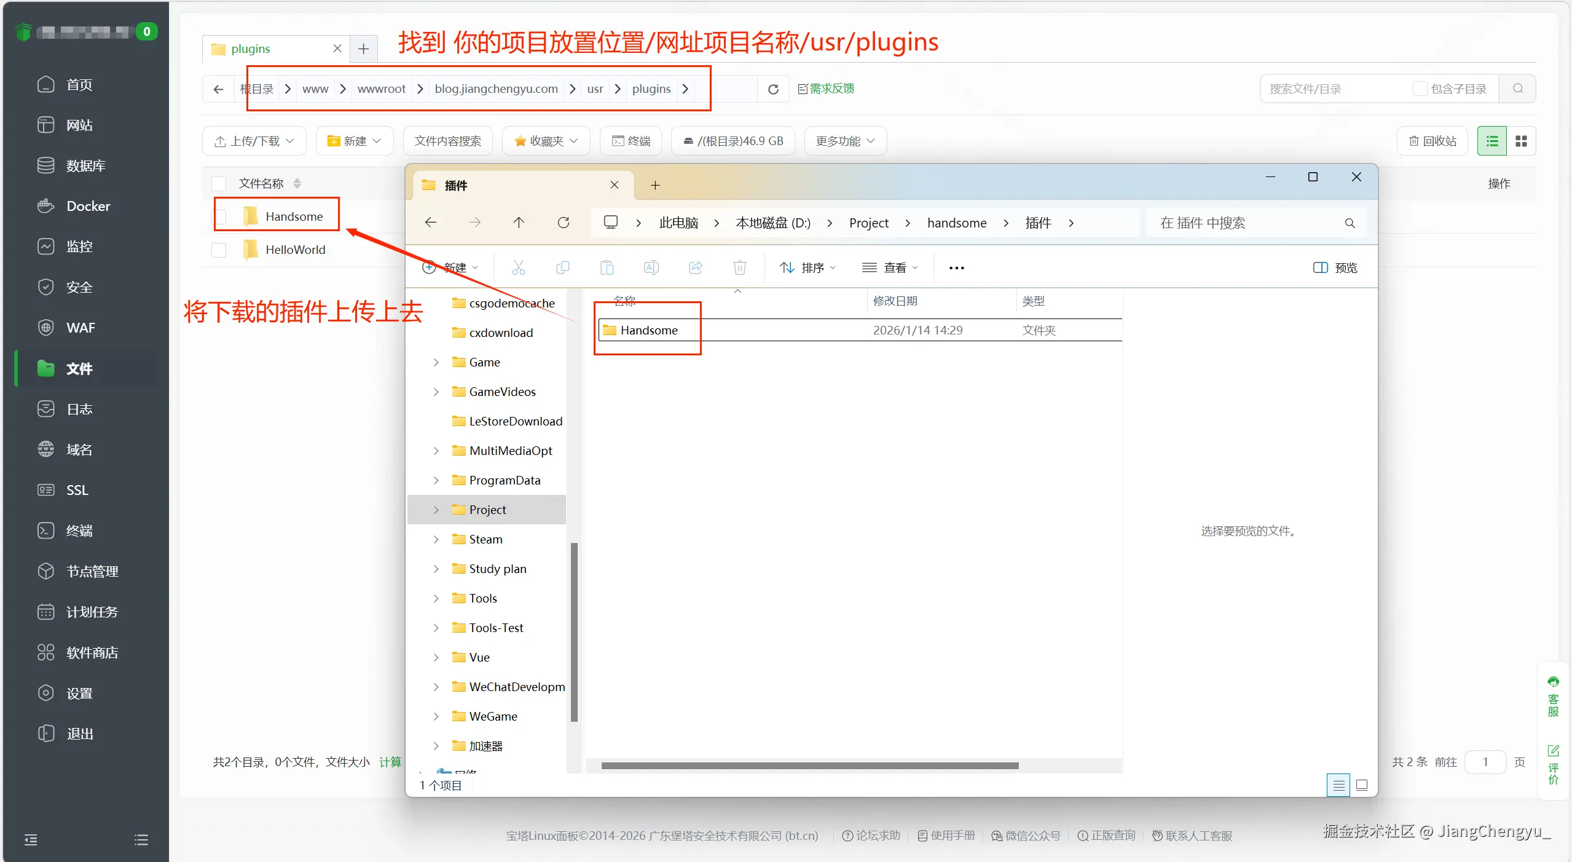Click the Explorer delete trash icon

(739, 267)
